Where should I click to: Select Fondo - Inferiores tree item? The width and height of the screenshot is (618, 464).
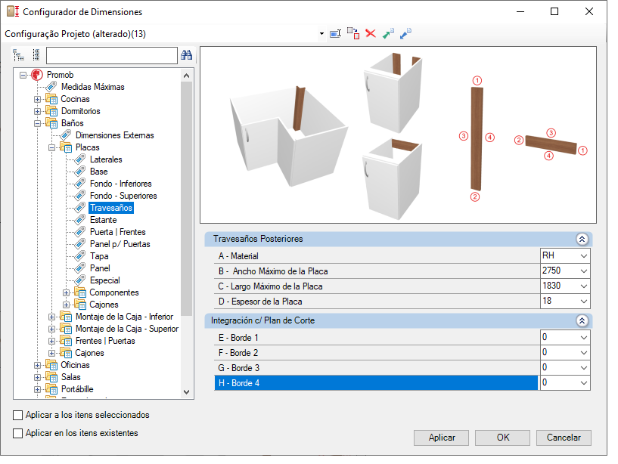pyautogui.click(x=120, y=184)
